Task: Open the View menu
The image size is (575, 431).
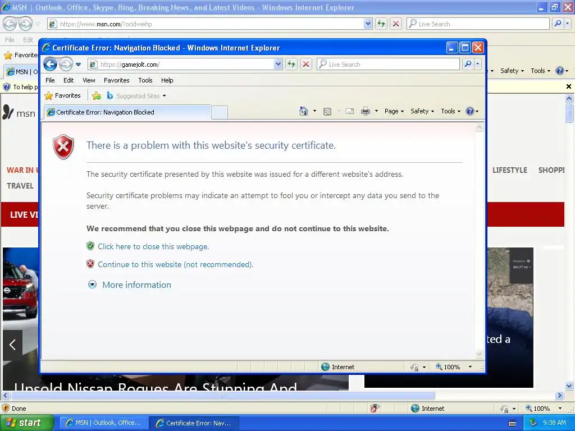Action: click(x=89, y=80)
